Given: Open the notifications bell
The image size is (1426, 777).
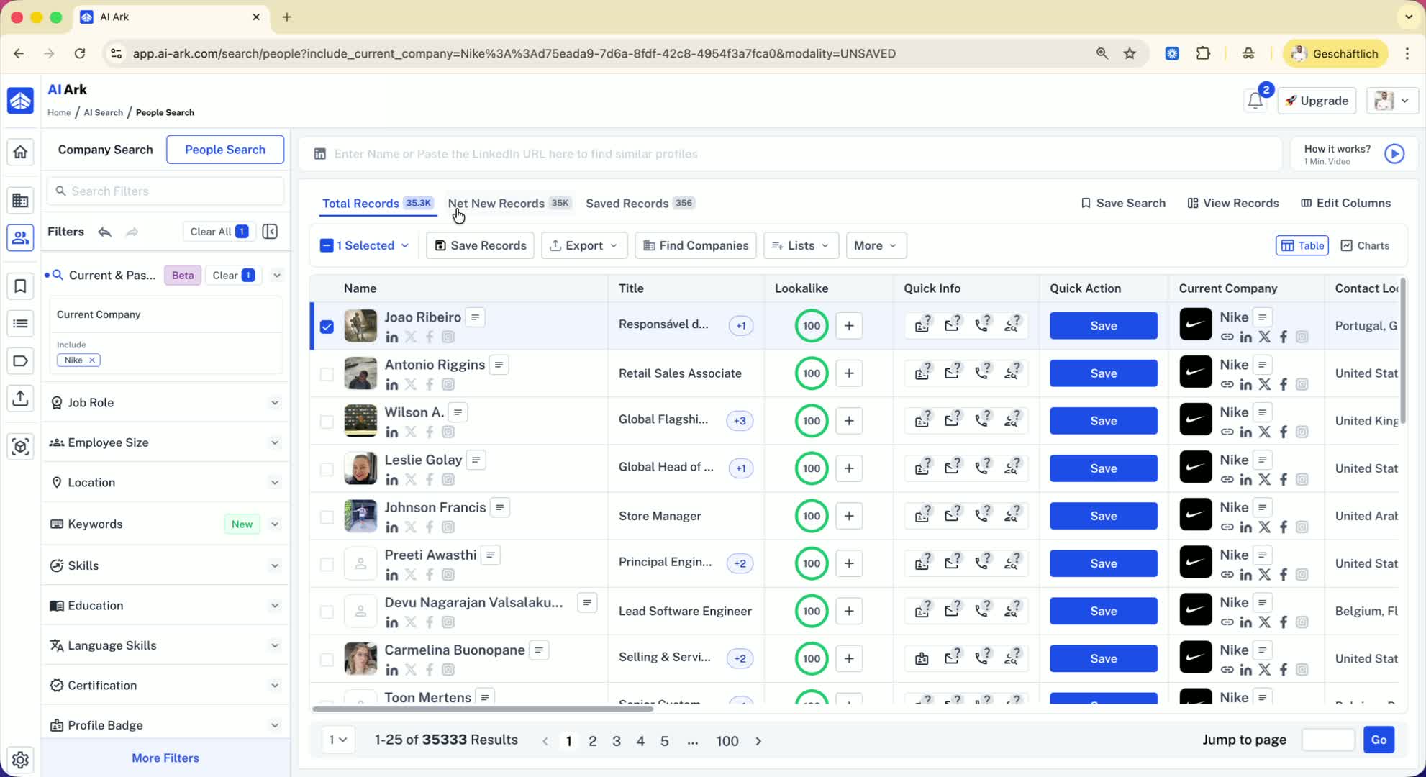Looking at the screenshot, I should pos(1255,101).
